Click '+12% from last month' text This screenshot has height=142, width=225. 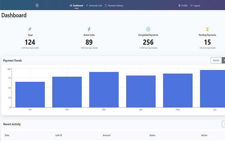[x=30, y=48]
